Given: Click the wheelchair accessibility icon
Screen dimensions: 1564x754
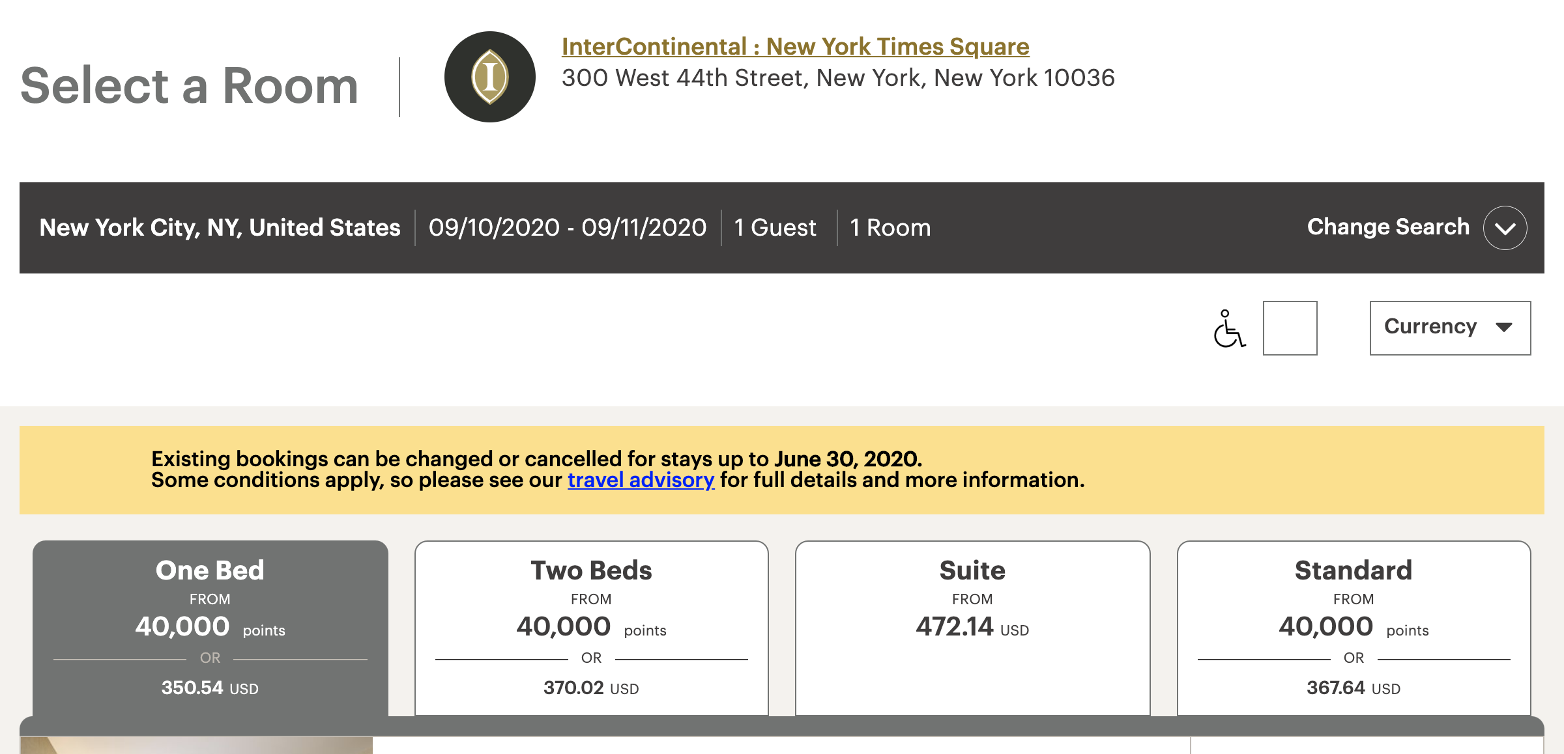Looking at the screenshot, I should 1229,329.
